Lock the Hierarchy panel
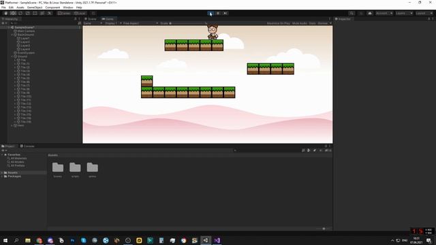The width and height of the screenshot is (436, 245). point(76,19)
